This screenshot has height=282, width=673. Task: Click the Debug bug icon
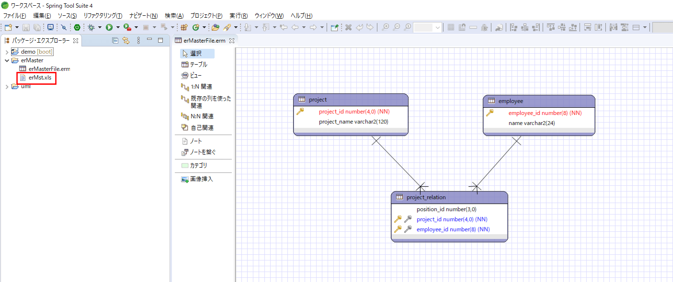pyautogui.click(x=91, y=27)
